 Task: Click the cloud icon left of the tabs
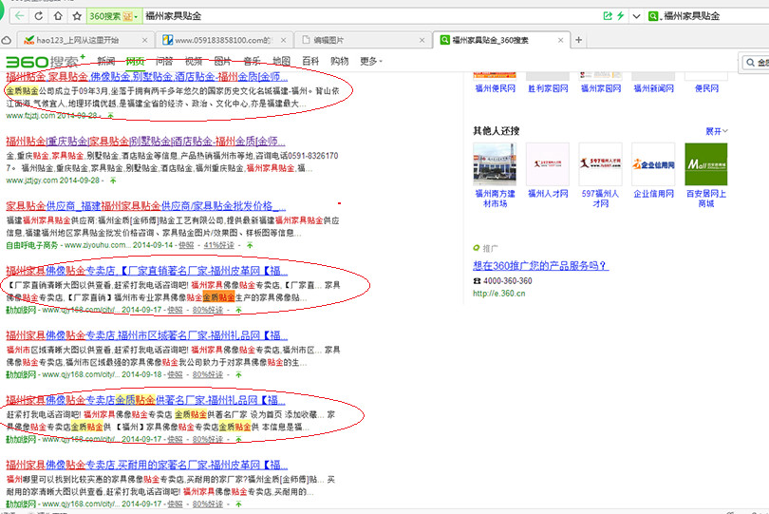pyautogui.click(x=6, y=40)
